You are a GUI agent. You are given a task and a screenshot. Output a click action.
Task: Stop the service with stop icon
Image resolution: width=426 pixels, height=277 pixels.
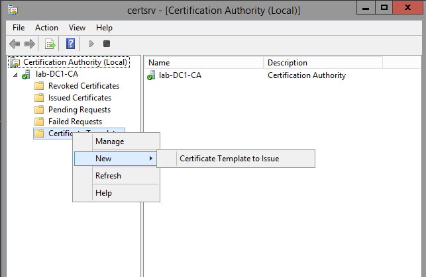(x=107, y=44)
